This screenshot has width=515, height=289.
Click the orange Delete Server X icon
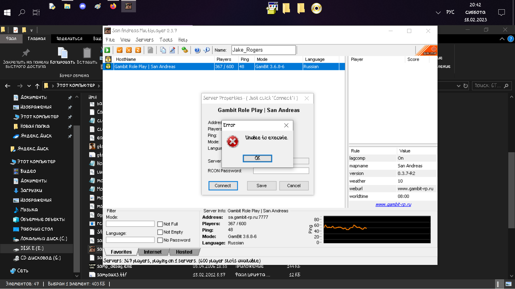tap(129, 50)
